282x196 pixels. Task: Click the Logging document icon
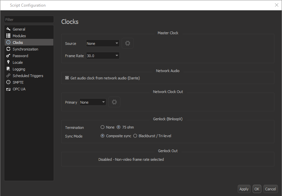point(8,69)
